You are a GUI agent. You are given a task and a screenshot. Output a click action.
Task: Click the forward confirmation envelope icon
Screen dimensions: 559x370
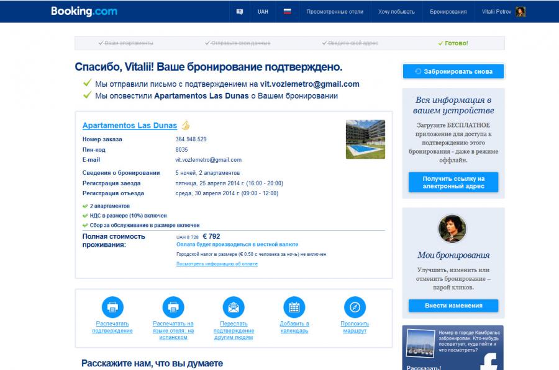[x=234, y=307]
